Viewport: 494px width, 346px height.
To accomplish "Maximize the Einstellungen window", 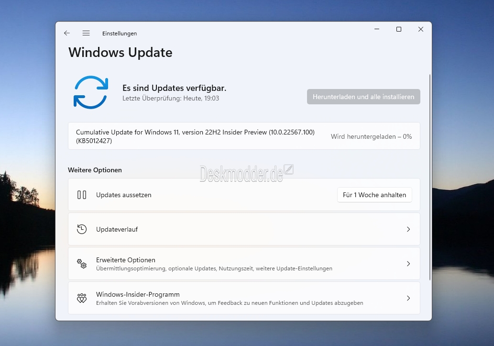I will (399, 29).
